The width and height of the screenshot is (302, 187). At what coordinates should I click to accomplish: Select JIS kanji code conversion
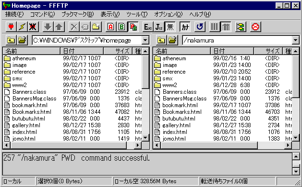[x=159, y=27]
